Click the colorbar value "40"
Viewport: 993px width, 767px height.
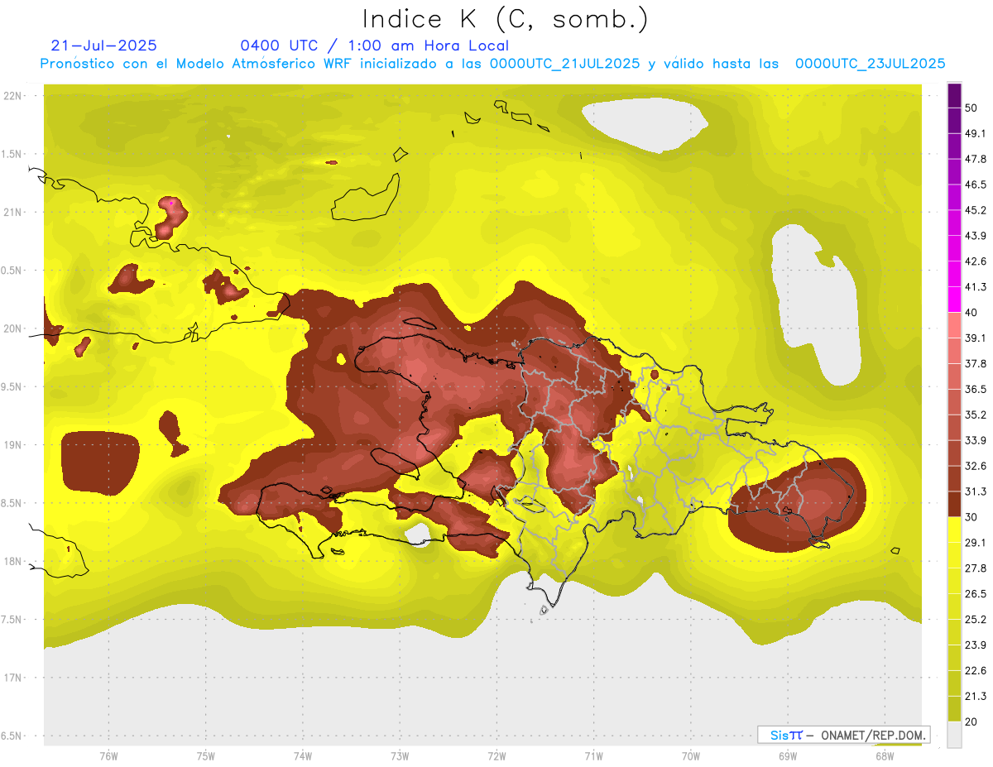(971, 313)
